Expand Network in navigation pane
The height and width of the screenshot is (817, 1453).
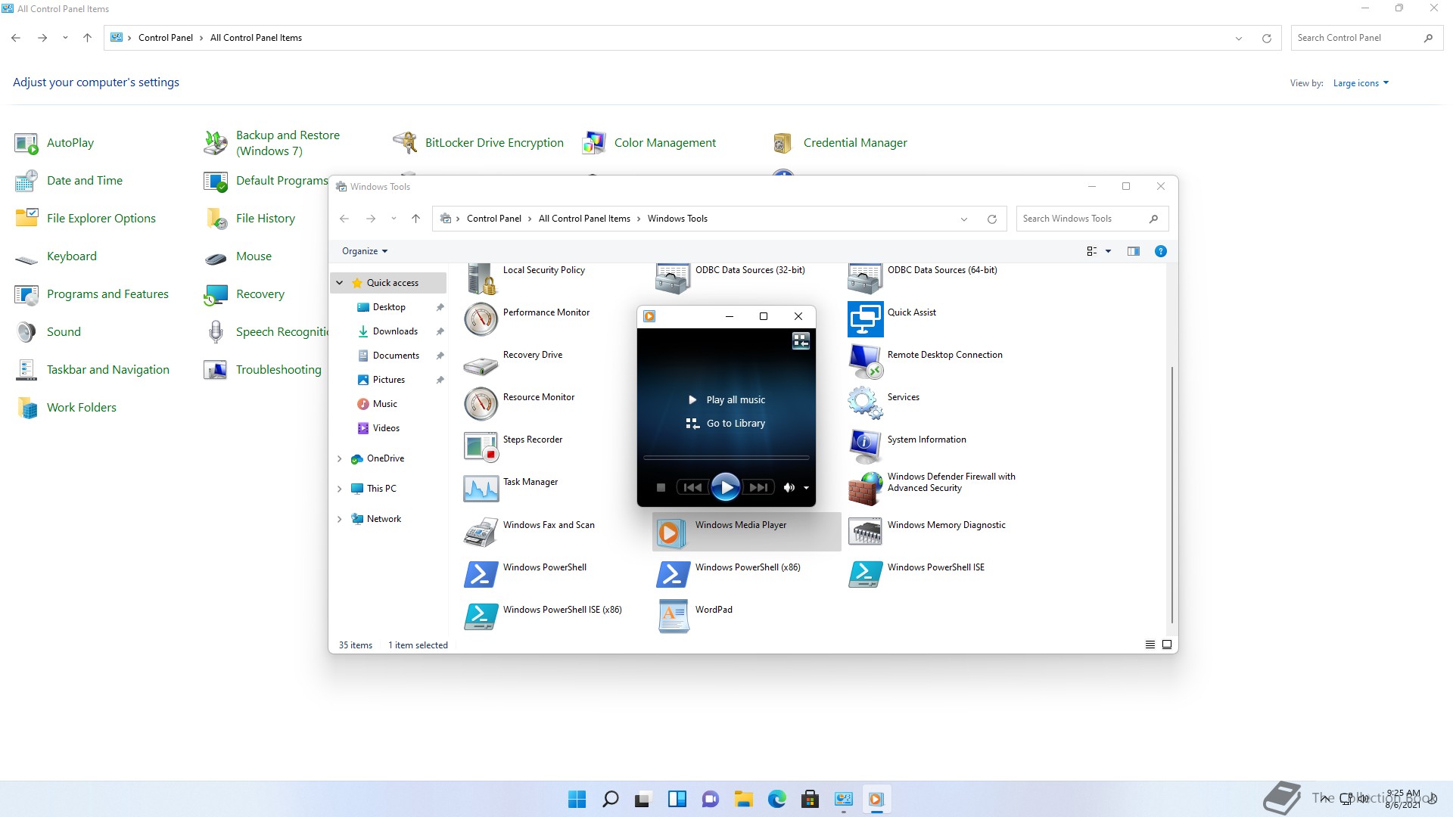point(340,519)
